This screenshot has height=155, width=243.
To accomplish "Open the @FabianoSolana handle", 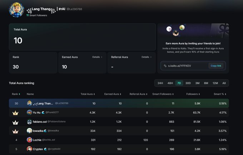I will (56, 121).
